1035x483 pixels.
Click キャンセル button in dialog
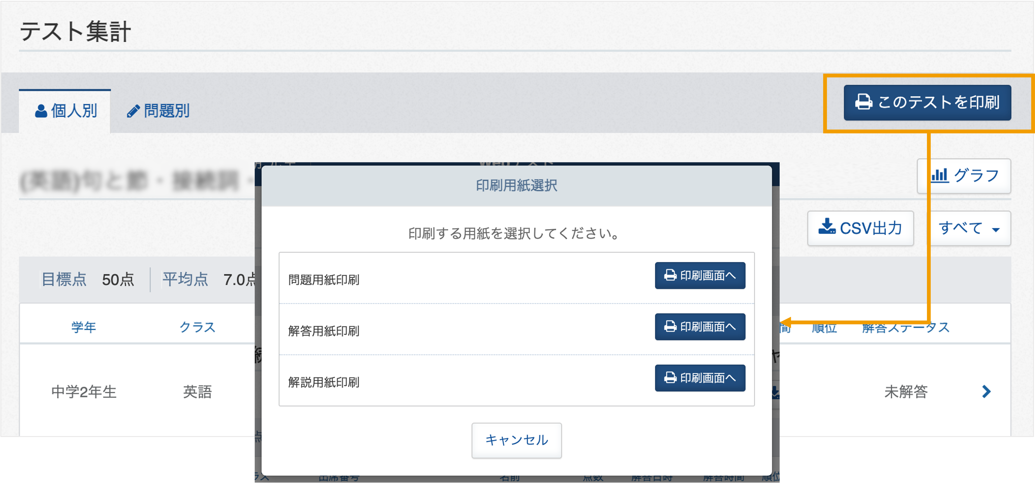(x=516, y=440)
